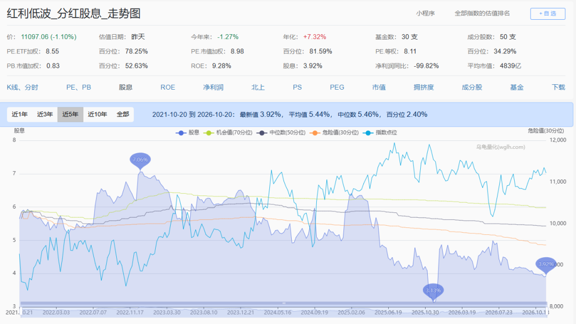The width and height of the screenshot is (576, 324).
Task: Click the 净利润同比 value -99.82%
Action: [426, 66]
